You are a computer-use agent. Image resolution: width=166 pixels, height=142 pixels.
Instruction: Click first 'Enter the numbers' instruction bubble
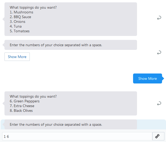coord(71,45)
